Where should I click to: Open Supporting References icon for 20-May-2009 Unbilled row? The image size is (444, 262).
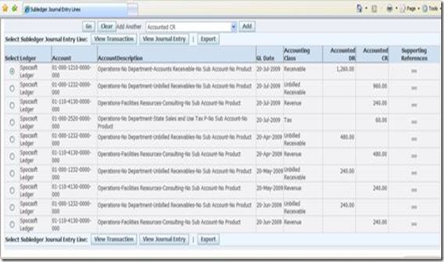pos(414,174)
